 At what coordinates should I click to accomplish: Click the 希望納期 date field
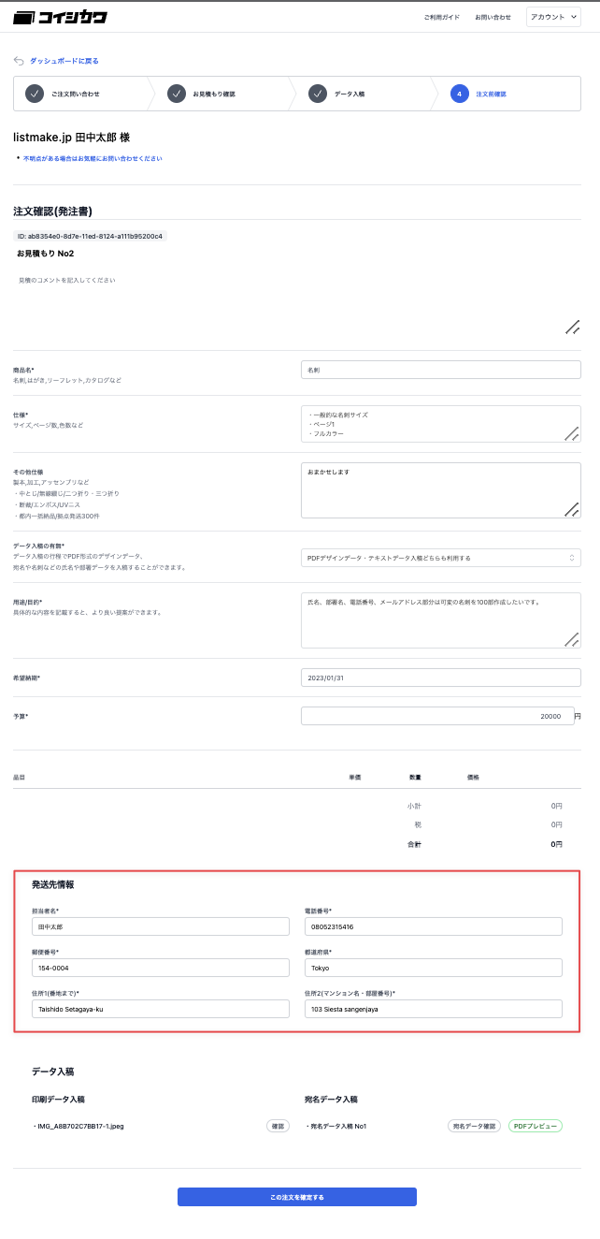441,678
